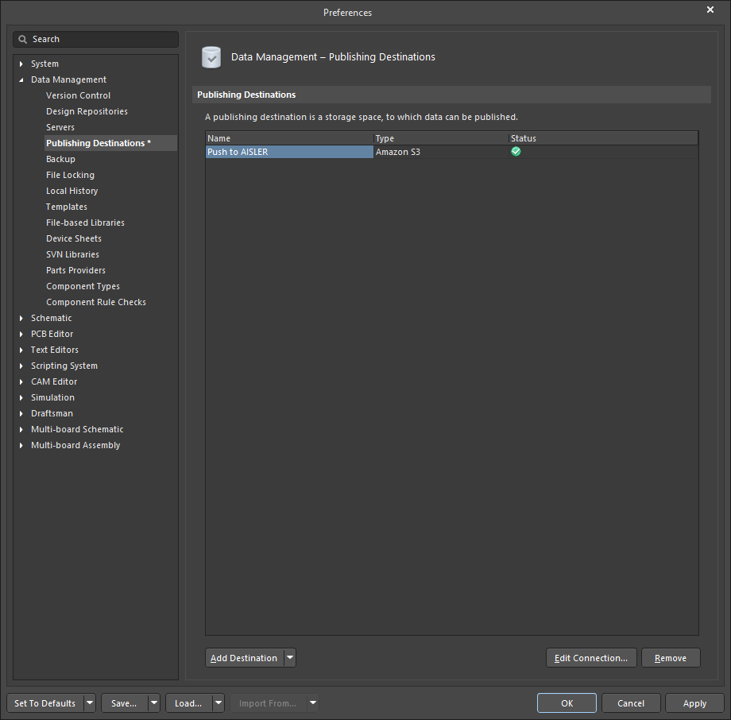Open Component Rule Checks page

click(95, 302)
